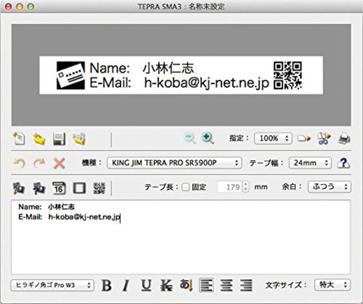Toggle bold text formatting
The width and height of the screenshot is (363, 304).
107,285
